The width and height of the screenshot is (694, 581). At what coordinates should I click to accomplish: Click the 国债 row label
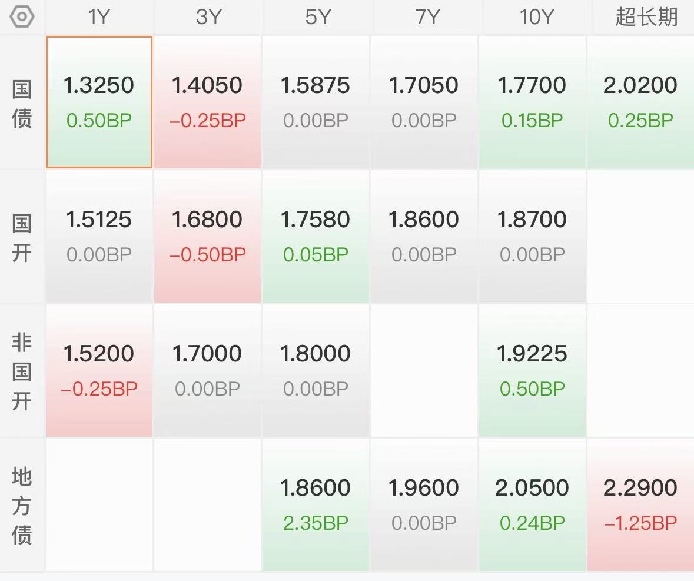point(22,104)
